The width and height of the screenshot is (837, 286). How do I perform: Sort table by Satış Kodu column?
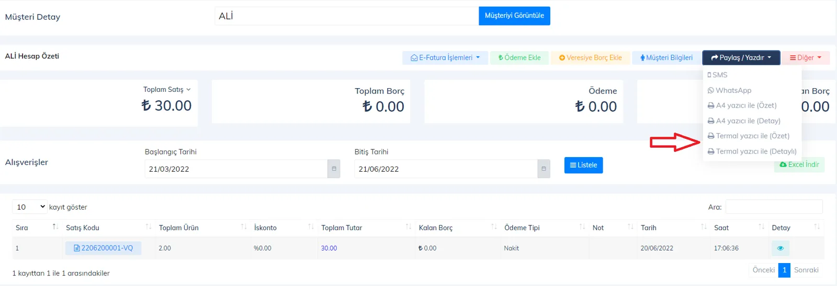[109, 228]
